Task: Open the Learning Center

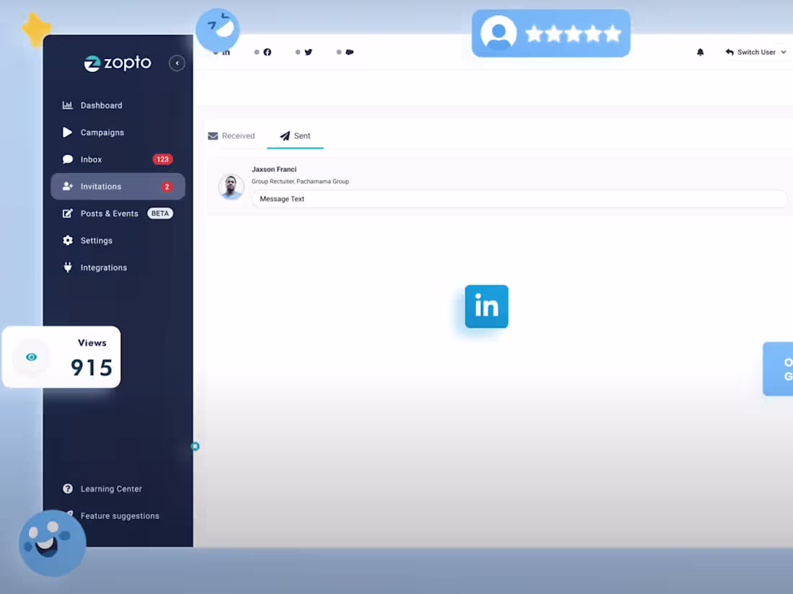Action: coord(111,488)
